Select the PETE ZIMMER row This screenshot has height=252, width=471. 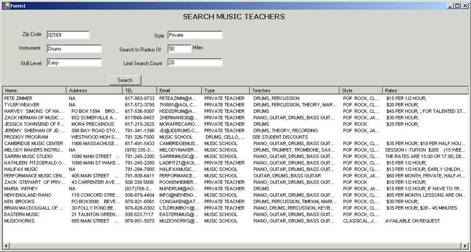pyautogui.click(x=235, y=98)
